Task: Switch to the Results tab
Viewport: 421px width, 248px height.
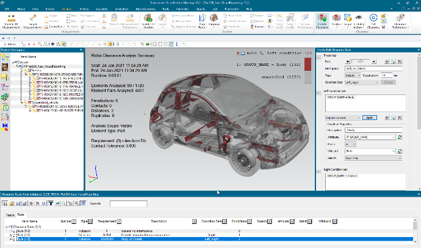Action: pyautogui.click(x=10, y=215)
